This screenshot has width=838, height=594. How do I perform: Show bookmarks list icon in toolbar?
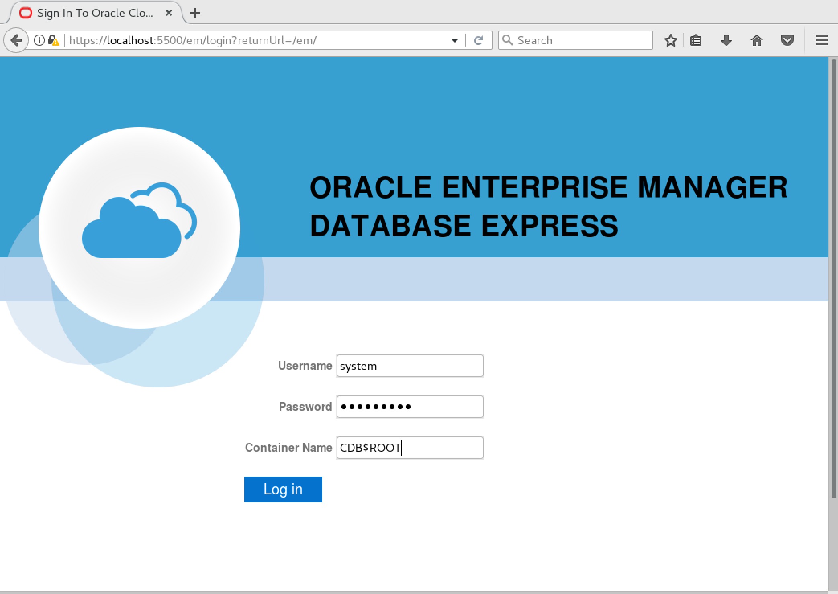pos(696,40)
